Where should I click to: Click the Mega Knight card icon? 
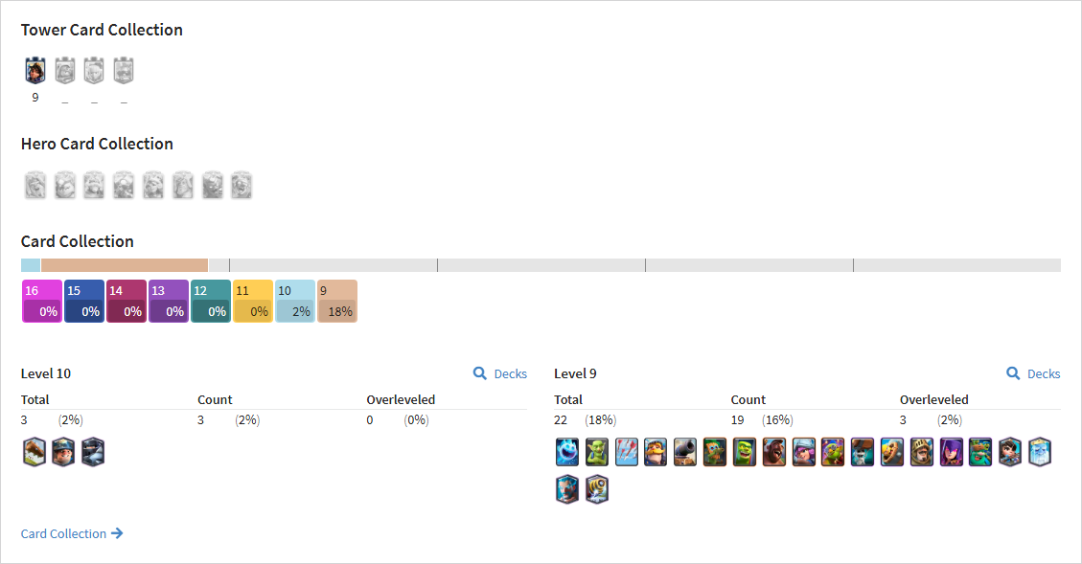(93, 452)
